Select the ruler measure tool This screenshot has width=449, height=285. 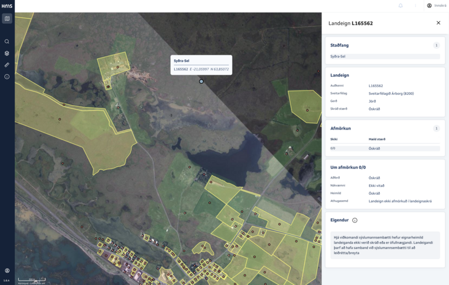[7, 65]
